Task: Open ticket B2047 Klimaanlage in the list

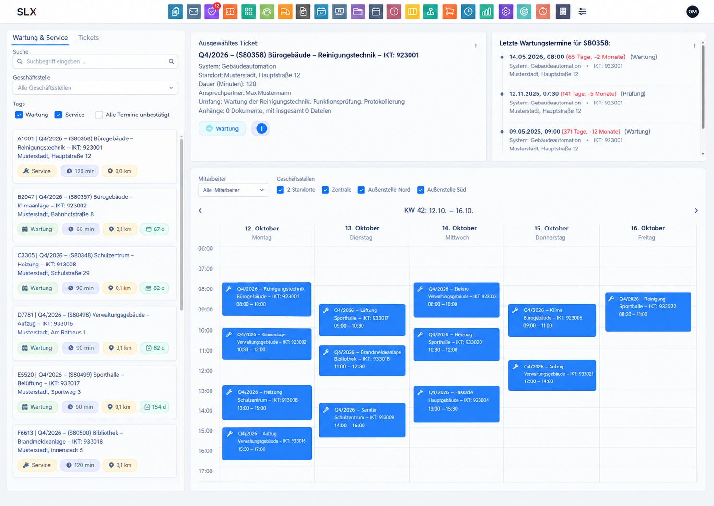Action: pyautogui.click(x=95, y=215)
